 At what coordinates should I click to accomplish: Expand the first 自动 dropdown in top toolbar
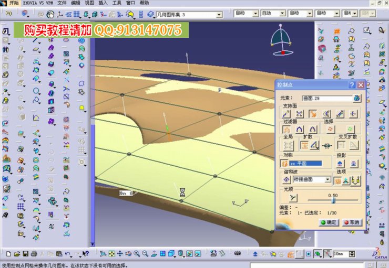pos(255,13)
